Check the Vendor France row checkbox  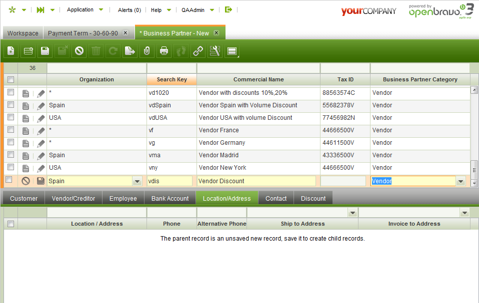point(10,130)
